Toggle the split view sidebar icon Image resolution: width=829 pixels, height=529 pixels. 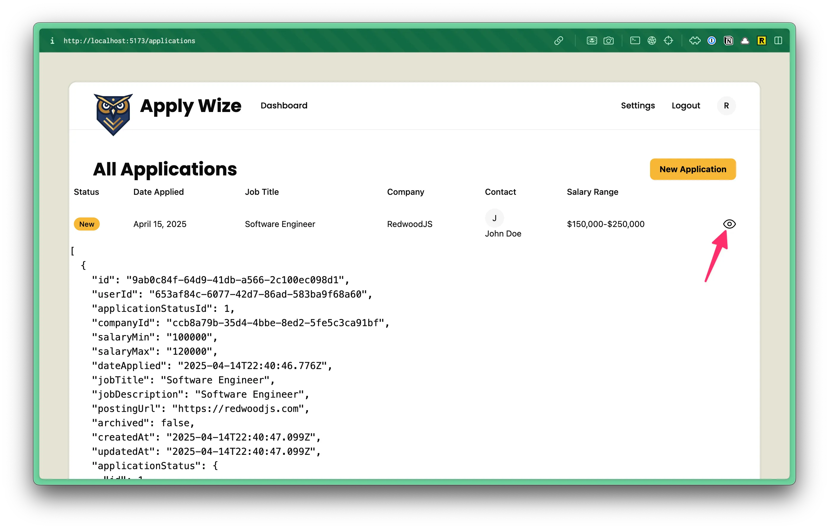click(x=778, y=41)
